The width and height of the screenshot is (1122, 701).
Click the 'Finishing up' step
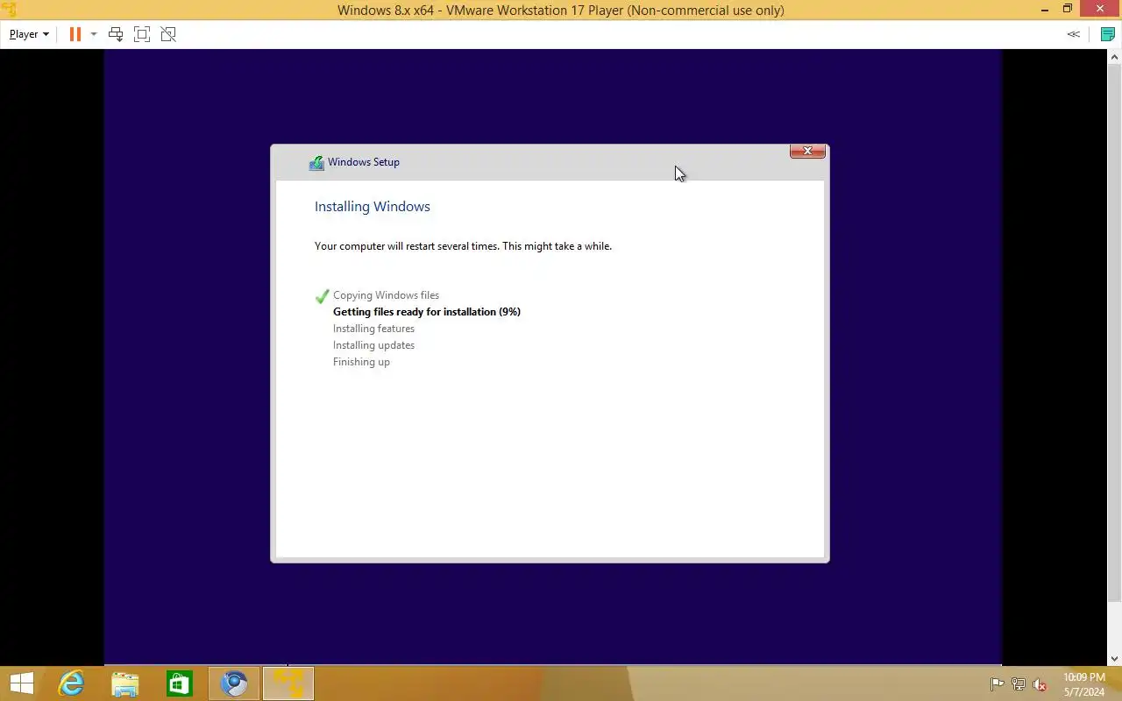pyautogui.click(x=361, y=362)
